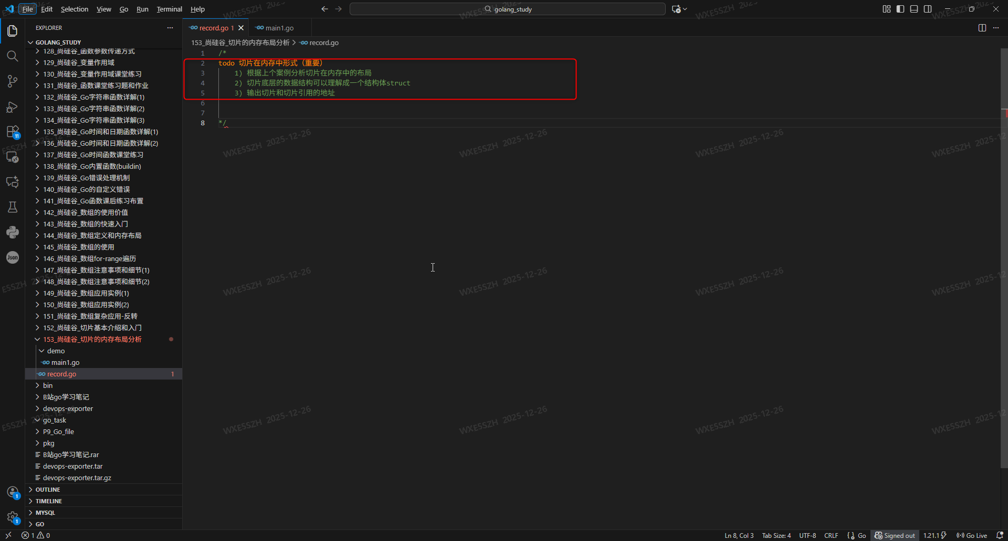1008x541 pixels.
Task: Open the Terminal menu
Action: coord(169,9)
